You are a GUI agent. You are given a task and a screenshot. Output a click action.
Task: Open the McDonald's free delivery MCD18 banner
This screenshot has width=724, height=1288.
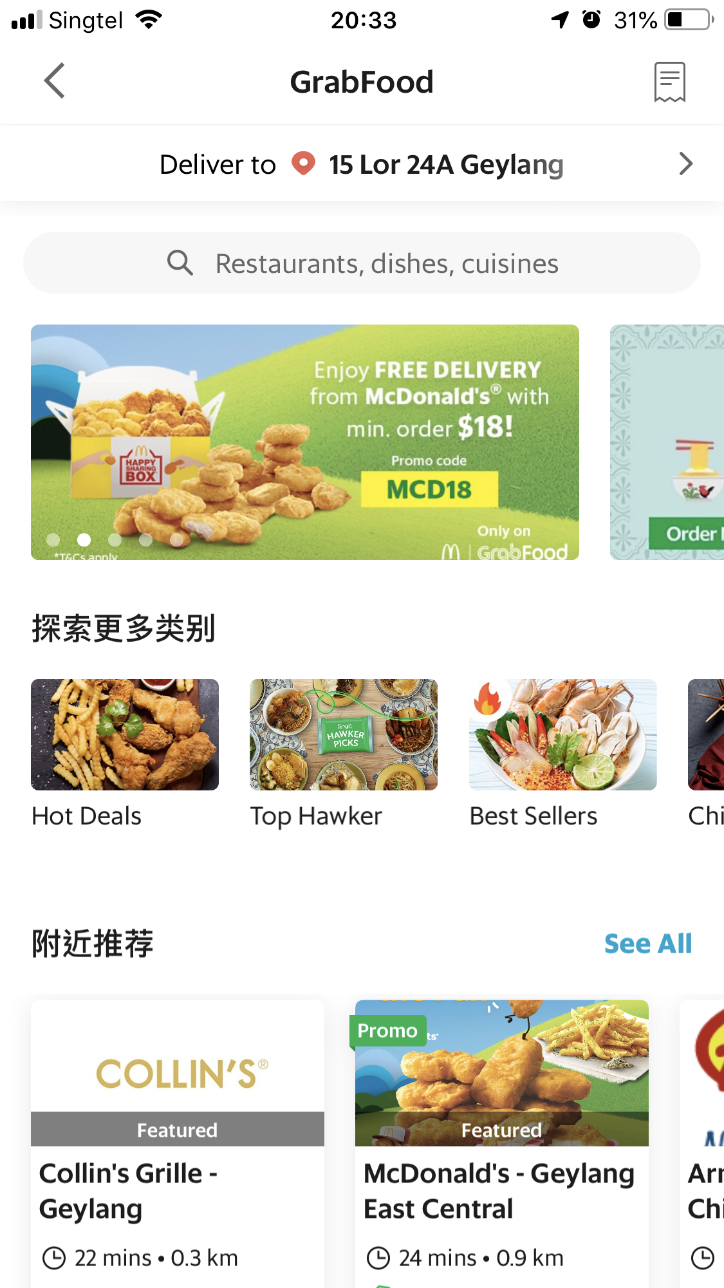[305, 442]
